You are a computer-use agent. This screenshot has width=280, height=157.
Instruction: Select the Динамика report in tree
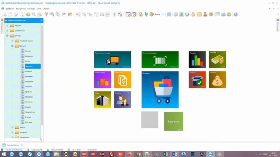(x=29, y=56)
